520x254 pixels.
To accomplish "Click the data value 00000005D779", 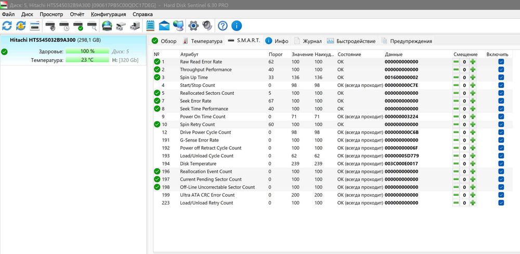I will pyautogui.click(x=401, y=156).
